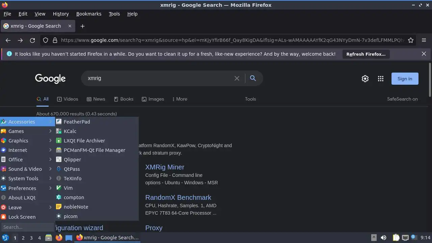
Task: Open a new tab with the plus icon
Action: [x=82, y=26]
